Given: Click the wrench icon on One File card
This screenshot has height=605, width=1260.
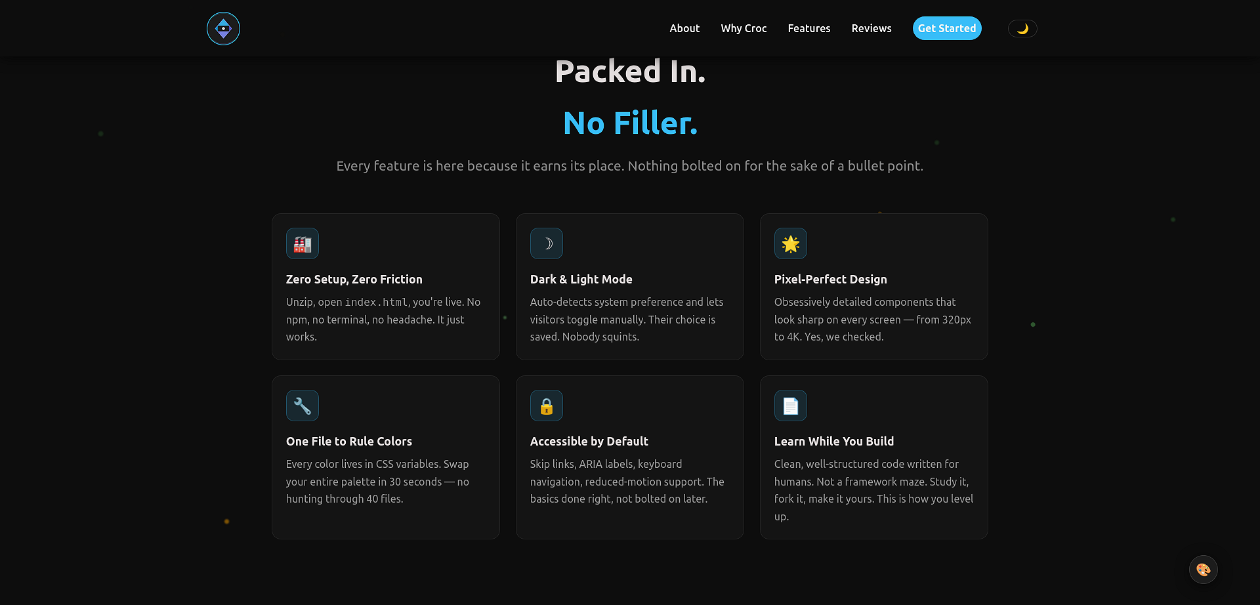Looking at the screenshot, I should 303,406.
